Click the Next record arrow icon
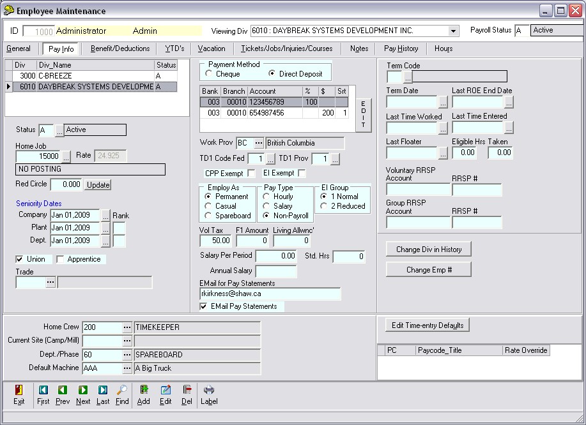Screen dimensions: 586x425 [83, 390]
